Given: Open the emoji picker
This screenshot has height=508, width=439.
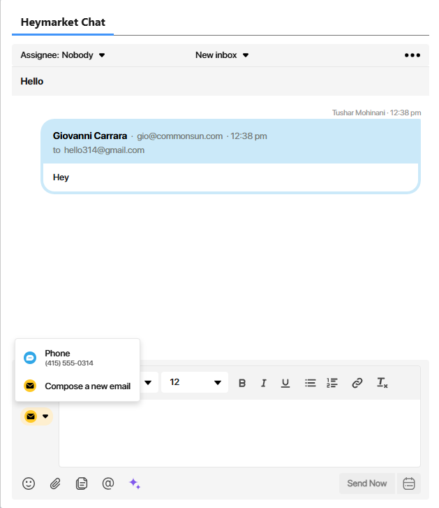Looking at the screenshot, I should click(29, 483).
